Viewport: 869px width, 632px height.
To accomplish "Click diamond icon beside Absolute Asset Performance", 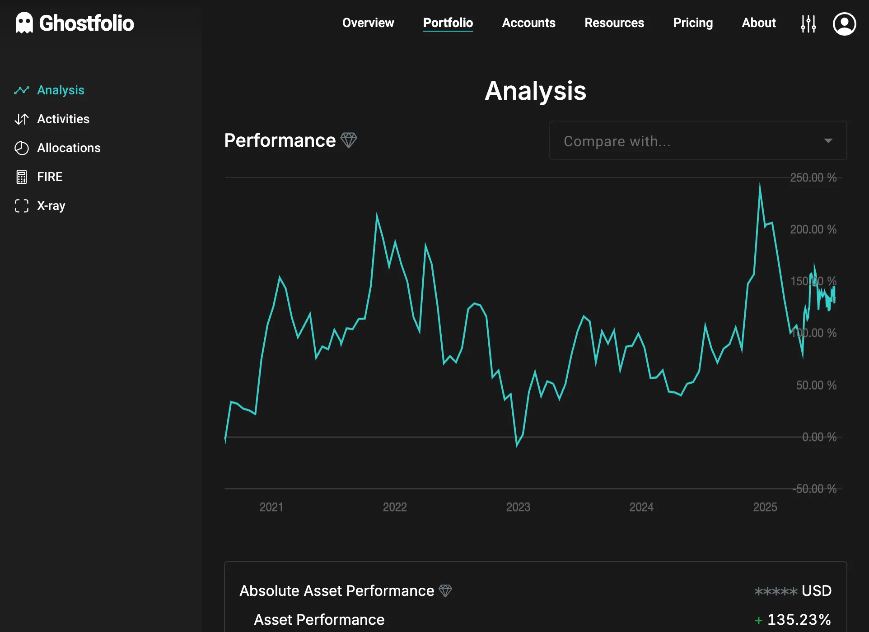I will click(445, 590).
